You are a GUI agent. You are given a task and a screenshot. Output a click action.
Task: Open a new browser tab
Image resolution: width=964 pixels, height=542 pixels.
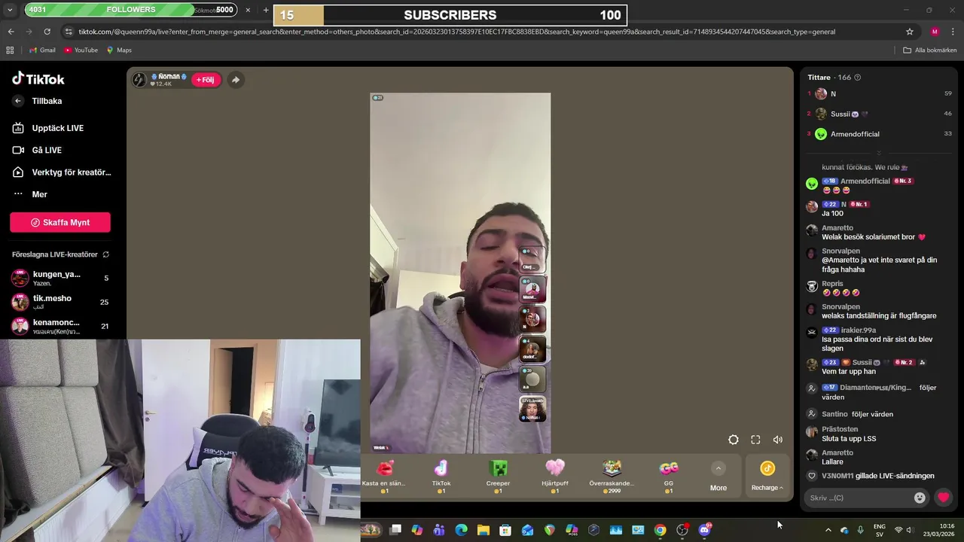pyautogui.click(x=266, y=11)
